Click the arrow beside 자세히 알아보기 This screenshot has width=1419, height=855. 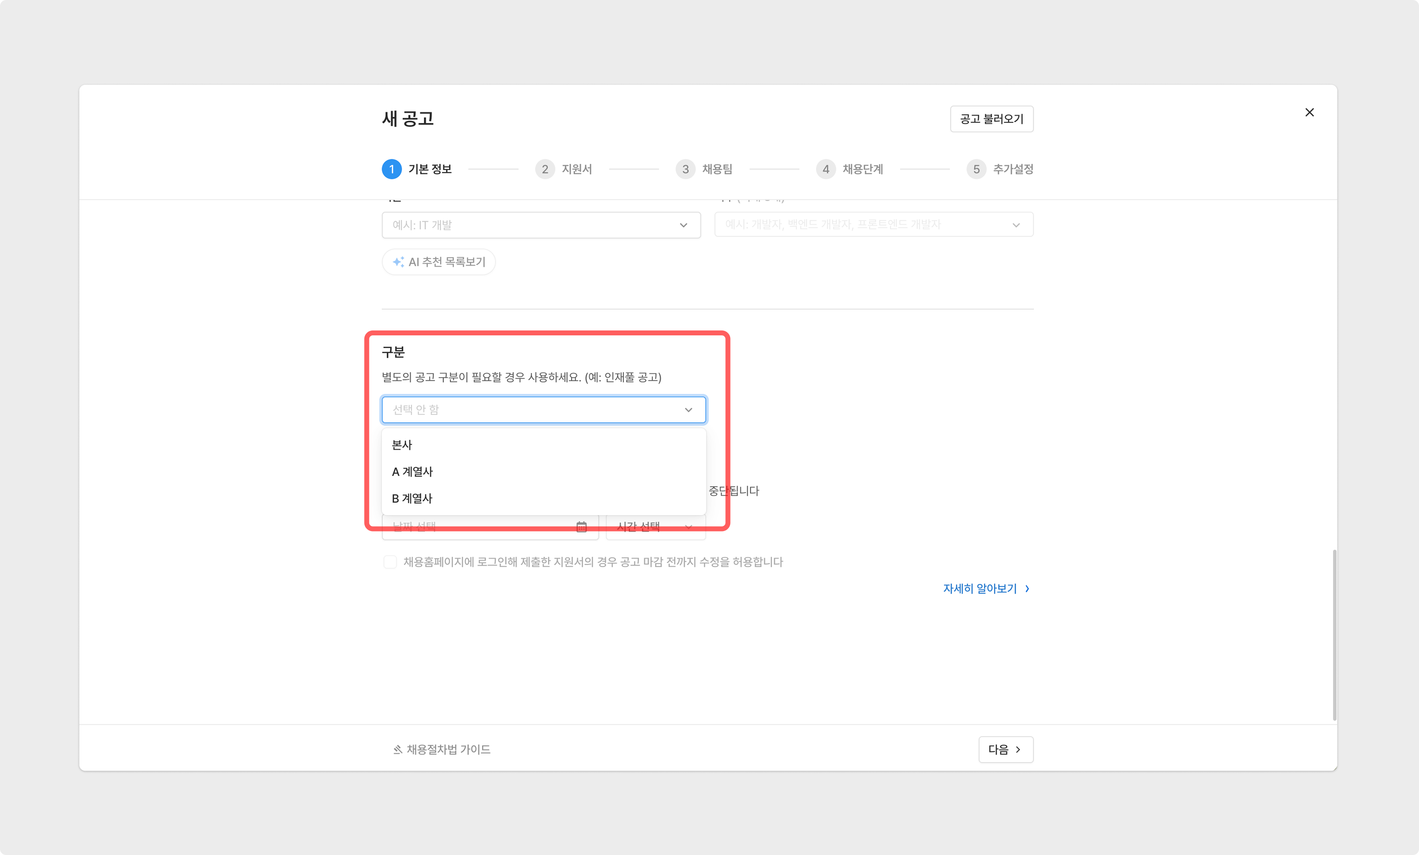click(1027, 588)
